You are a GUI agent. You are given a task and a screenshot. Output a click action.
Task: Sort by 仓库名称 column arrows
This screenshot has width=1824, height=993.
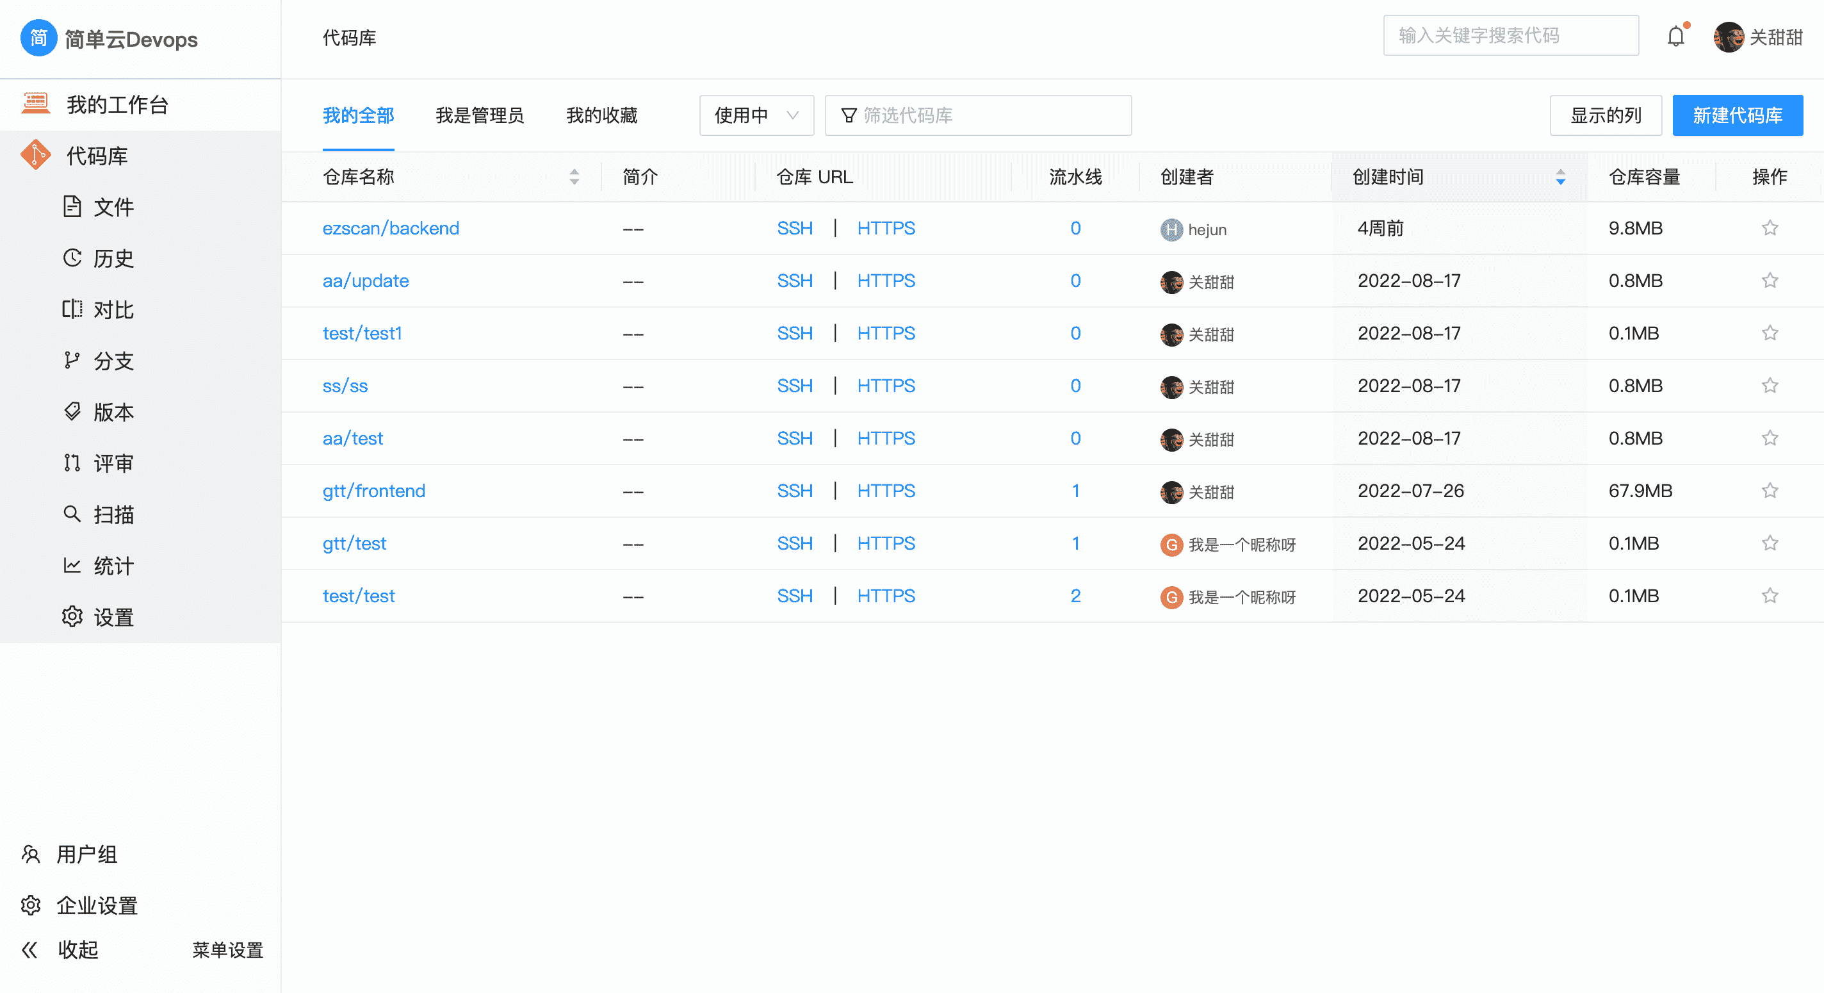574,177
